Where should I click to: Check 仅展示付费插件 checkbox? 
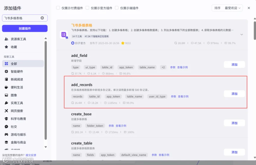tap(58, 8)
